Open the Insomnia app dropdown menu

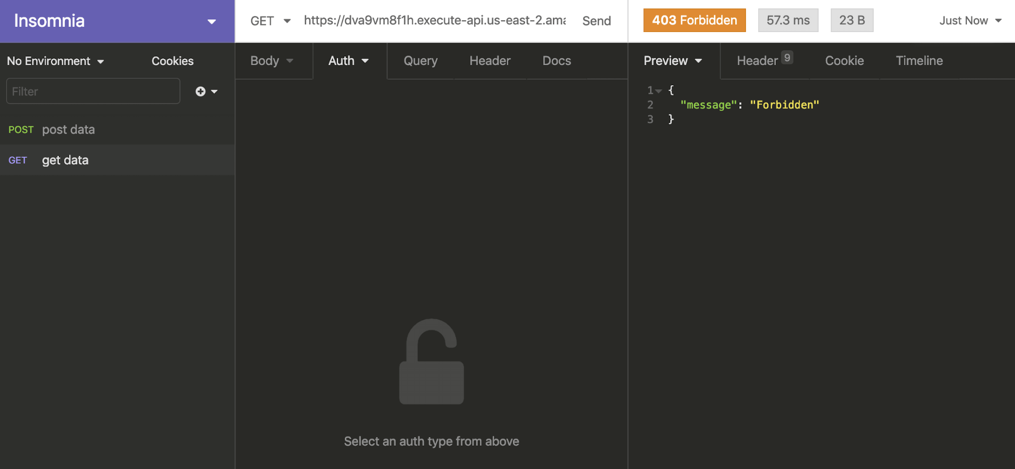211,21
